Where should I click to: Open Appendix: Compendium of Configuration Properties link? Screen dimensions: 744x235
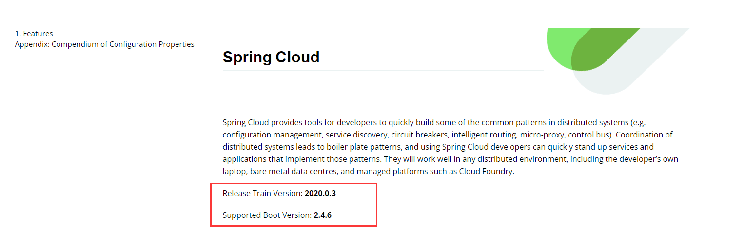(x=104, y=44)
